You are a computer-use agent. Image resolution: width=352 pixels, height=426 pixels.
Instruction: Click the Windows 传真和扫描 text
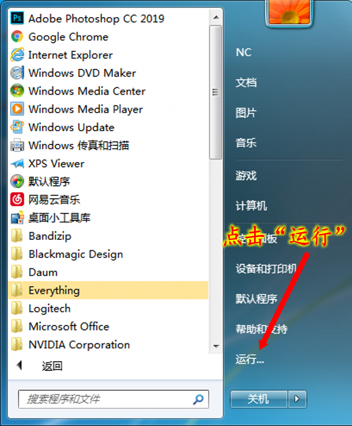coord(79,145)
